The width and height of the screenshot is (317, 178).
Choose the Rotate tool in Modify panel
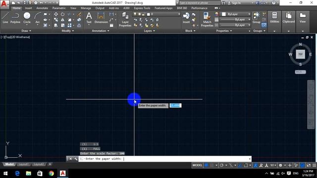[x=63, y=14]
